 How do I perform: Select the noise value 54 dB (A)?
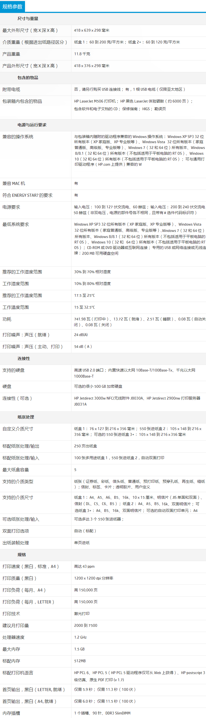(83, 346)
